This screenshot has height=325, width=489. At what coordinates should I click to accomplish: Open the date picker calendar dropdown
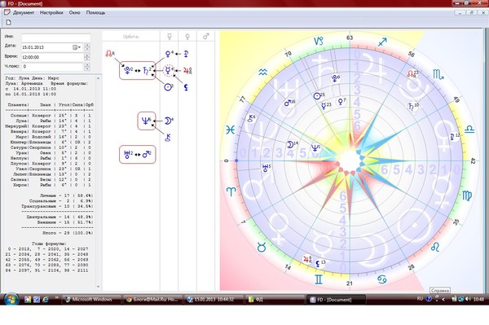pyautogui.click(x=77, y=47)
